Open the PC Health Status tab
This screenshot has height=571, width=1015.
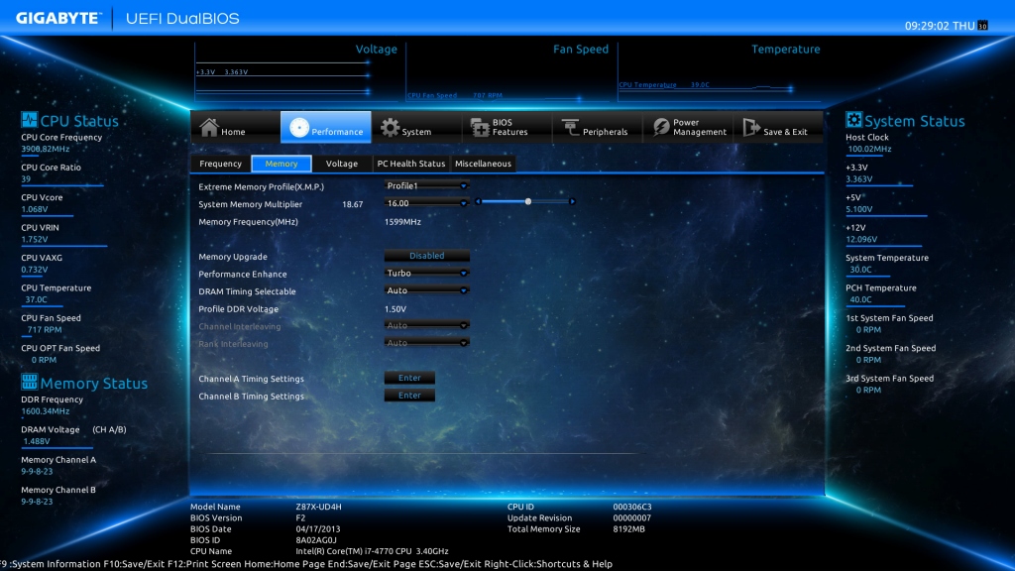pyautogui.click(x=410, y=164)
